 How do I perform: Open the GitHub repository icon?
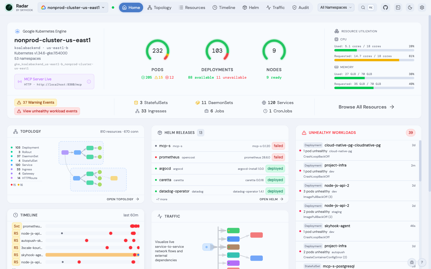[x=386, y=7]
